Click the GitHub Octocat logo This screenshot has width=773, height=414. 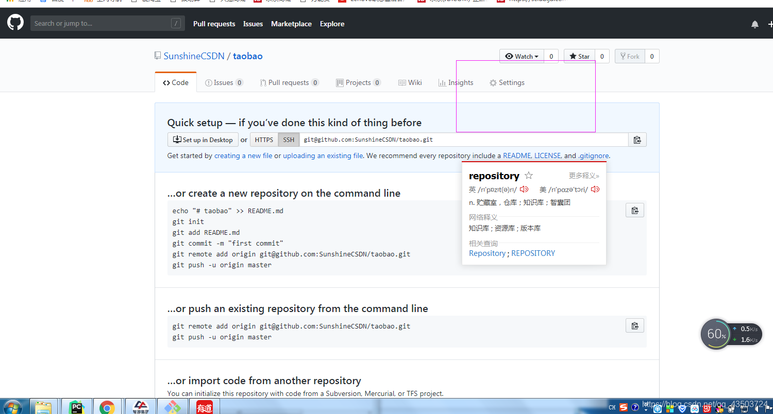click(15, 23)
